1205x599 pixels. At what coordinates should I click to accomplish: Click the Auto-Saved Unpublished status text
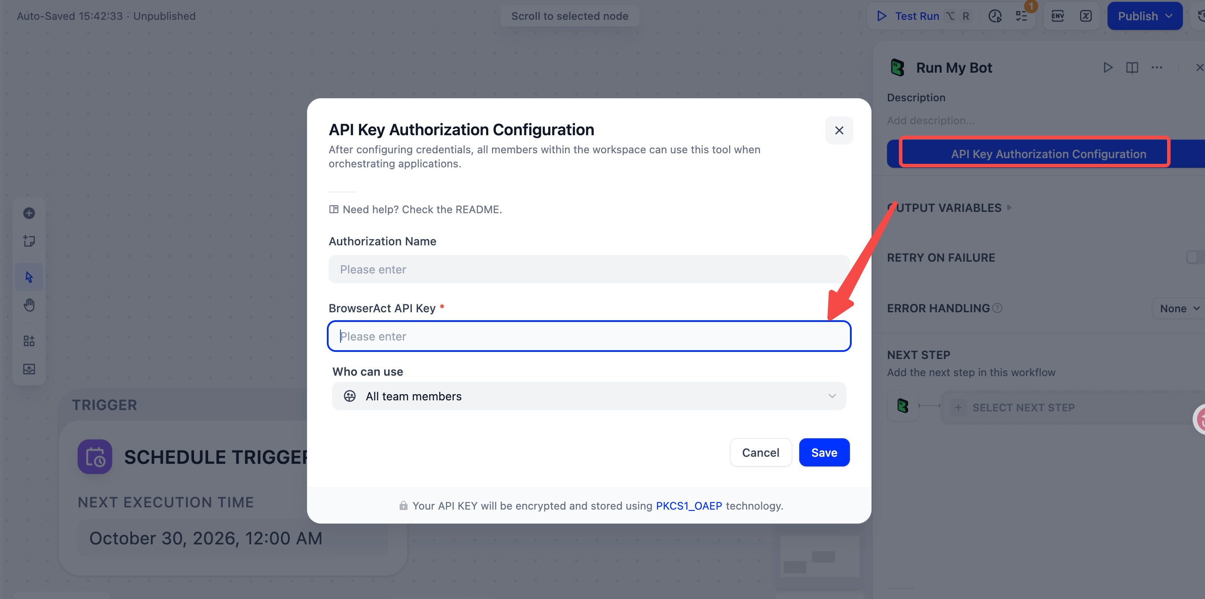[106, 16]
